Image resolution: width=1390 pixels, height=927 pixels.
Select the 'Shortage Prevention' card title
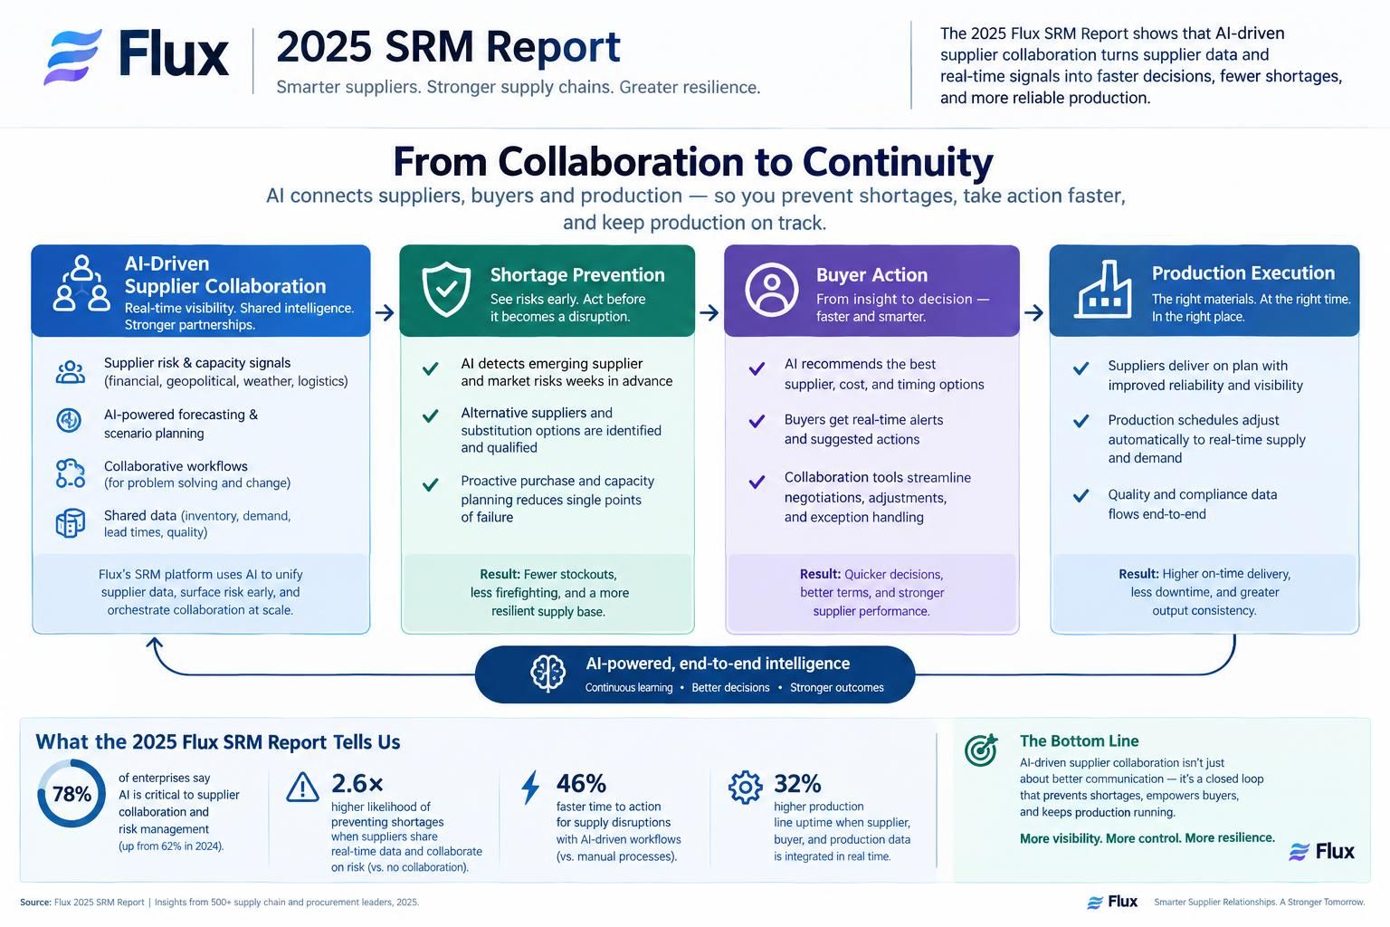click(577, 274)
